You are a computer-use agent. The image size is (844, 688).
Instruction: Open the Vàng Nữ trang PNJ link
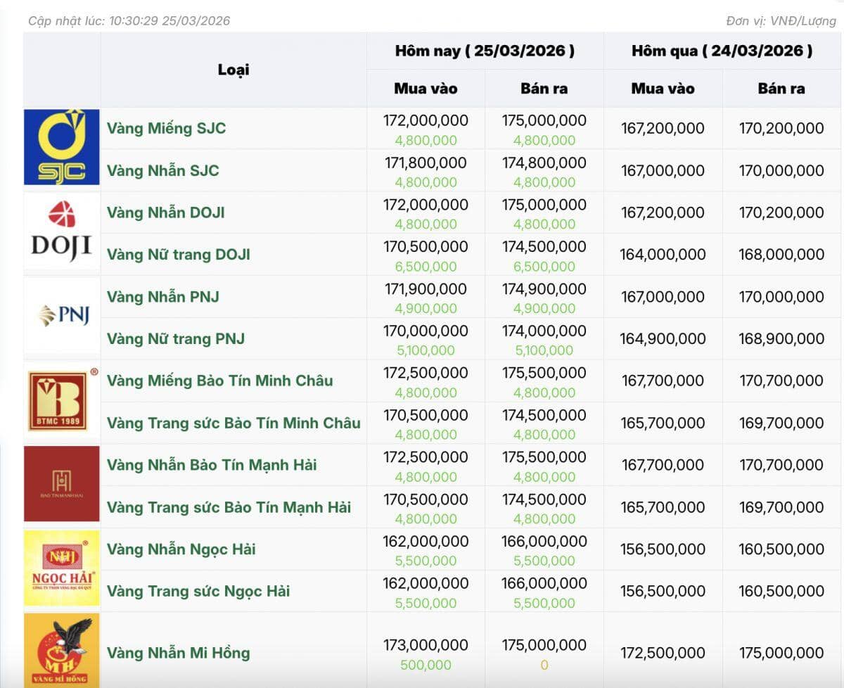176,339
